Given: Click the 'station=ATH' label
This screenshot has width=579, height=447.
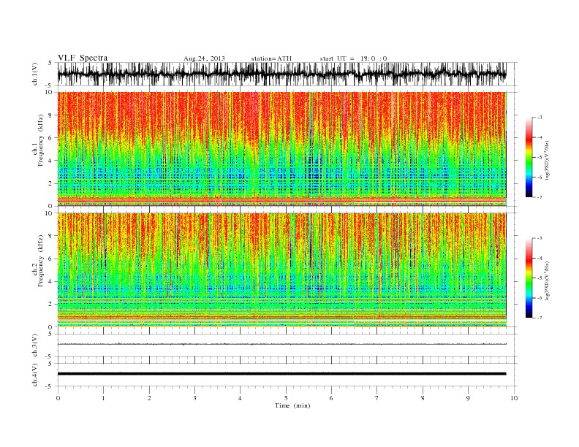Looking at the screenshot, I should coord(271,58).
